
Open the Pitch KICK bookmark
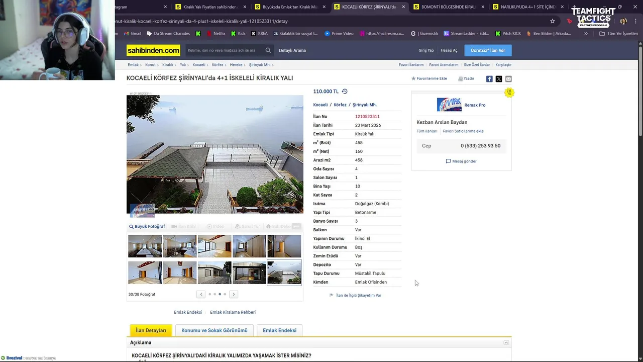(x=508, y=34)
